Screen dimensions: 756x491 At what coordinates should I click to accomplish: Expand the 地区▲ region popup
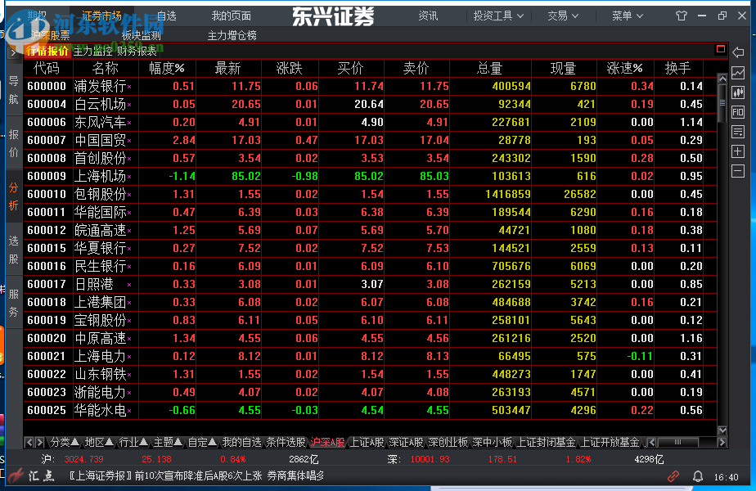pyautogui.click(x=99, y=442)
